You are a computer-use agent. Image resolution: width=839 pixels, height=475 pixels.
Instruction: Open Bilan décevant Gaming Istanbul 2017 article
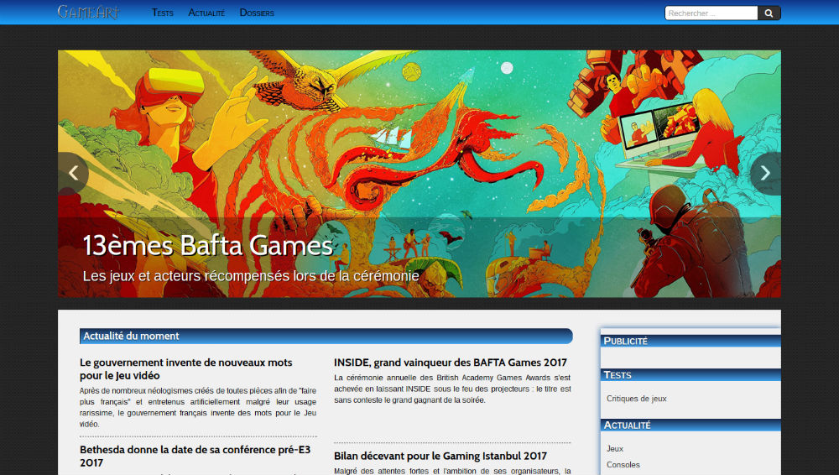point(440,456)
